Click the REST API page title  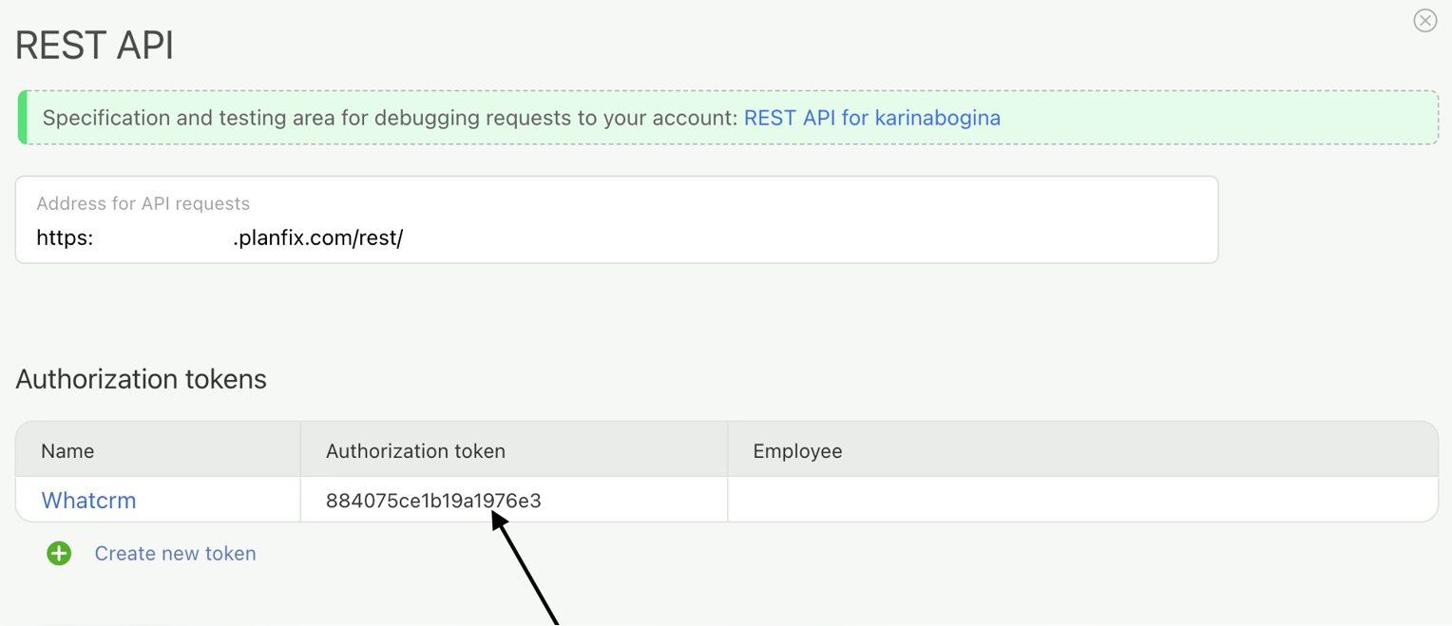[95, 46]
